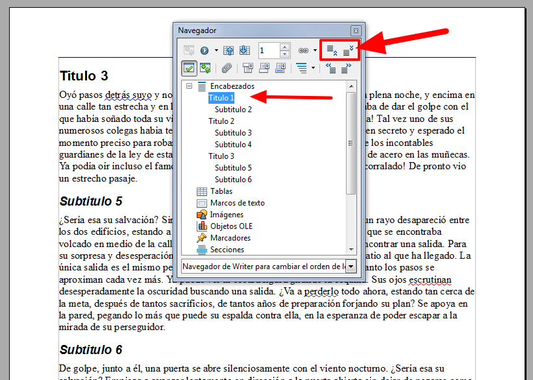Screen dimensions: 533x380
Task: Close the Navegador window
Action: (356, 31)
